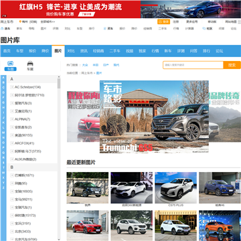
Task: Click the 选车 icon in the top navigation
Action: (2, 29)
